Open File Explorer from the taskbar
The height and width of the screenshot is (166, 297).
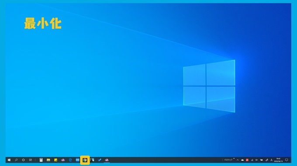tap(48, 160)
